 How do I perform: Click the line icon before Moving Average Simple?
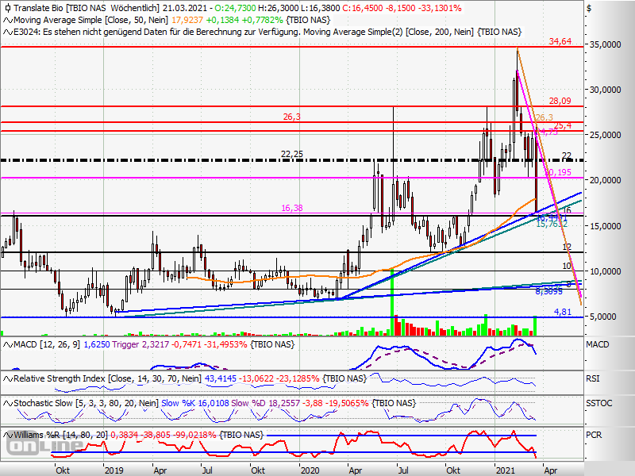click(x=7, y=19)
